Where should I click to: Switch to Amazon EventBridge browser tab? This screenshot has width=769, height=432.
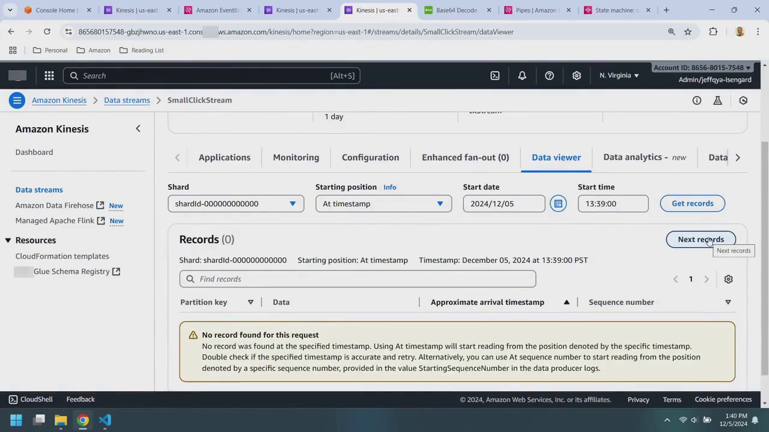click(x=216, y=10)
